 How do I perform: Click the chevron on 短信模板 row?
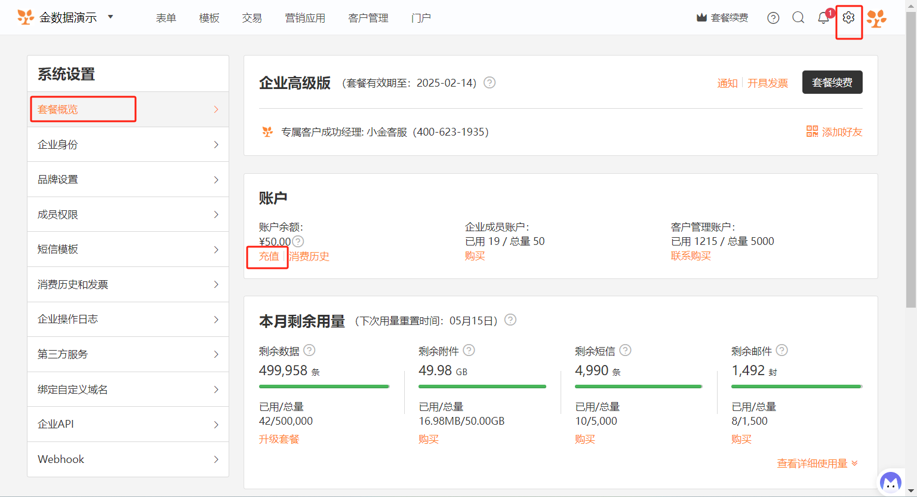tap(216, 249)
